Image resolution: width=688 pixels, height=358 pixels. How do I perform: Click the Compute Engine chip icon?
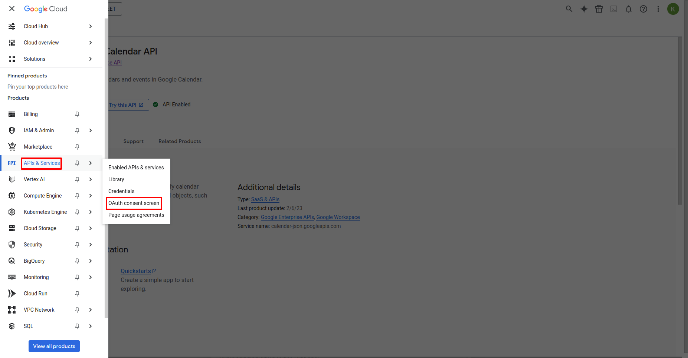point(12,196)
